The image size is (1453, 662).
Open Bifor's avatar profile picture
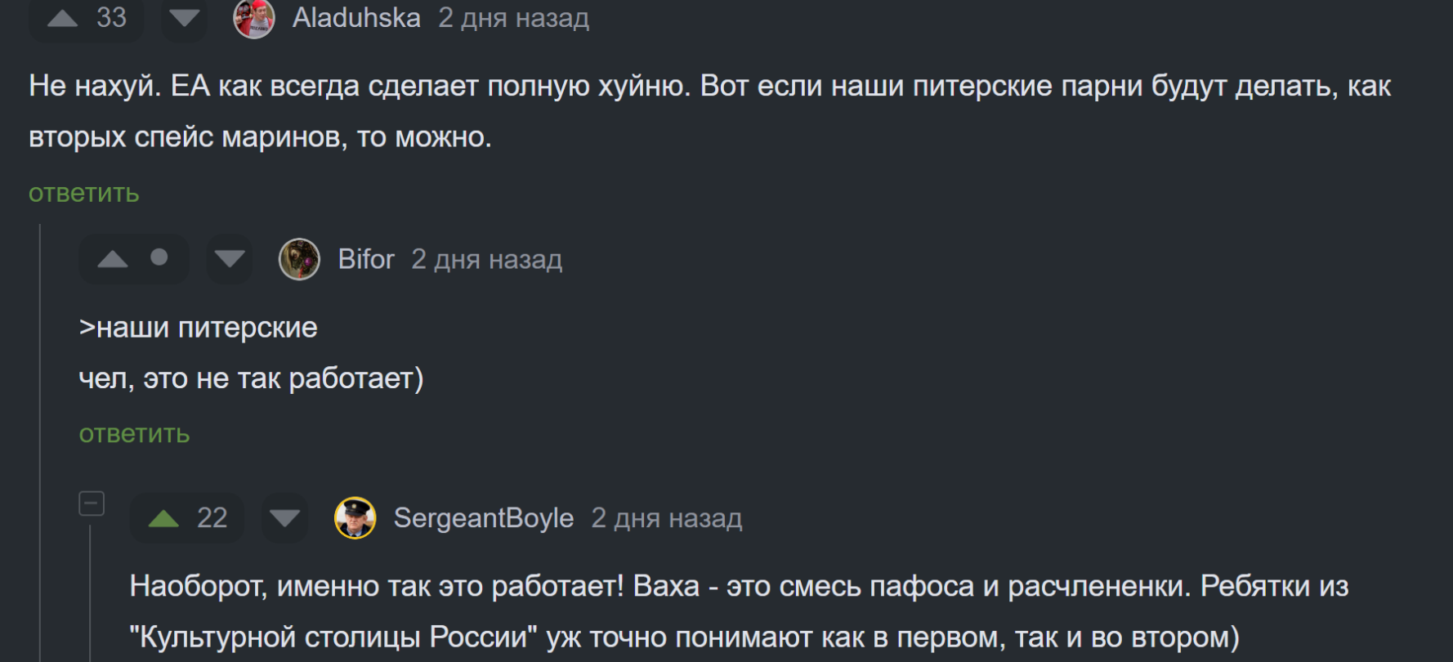pyautogui.click(x=299, y=260)
